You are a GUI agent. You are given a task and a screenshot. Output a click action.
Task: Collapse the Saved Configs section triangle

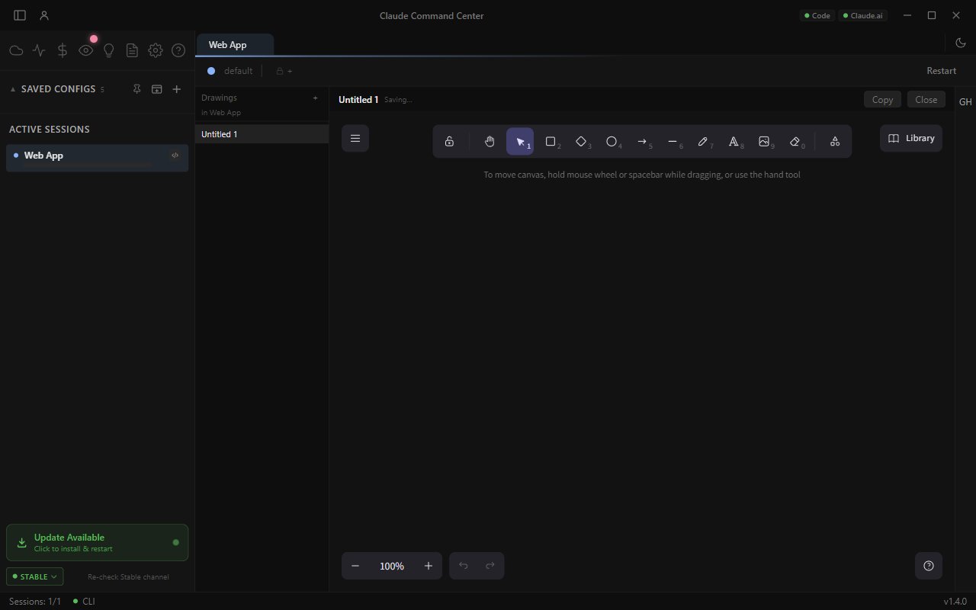click(x=13, y=89)
